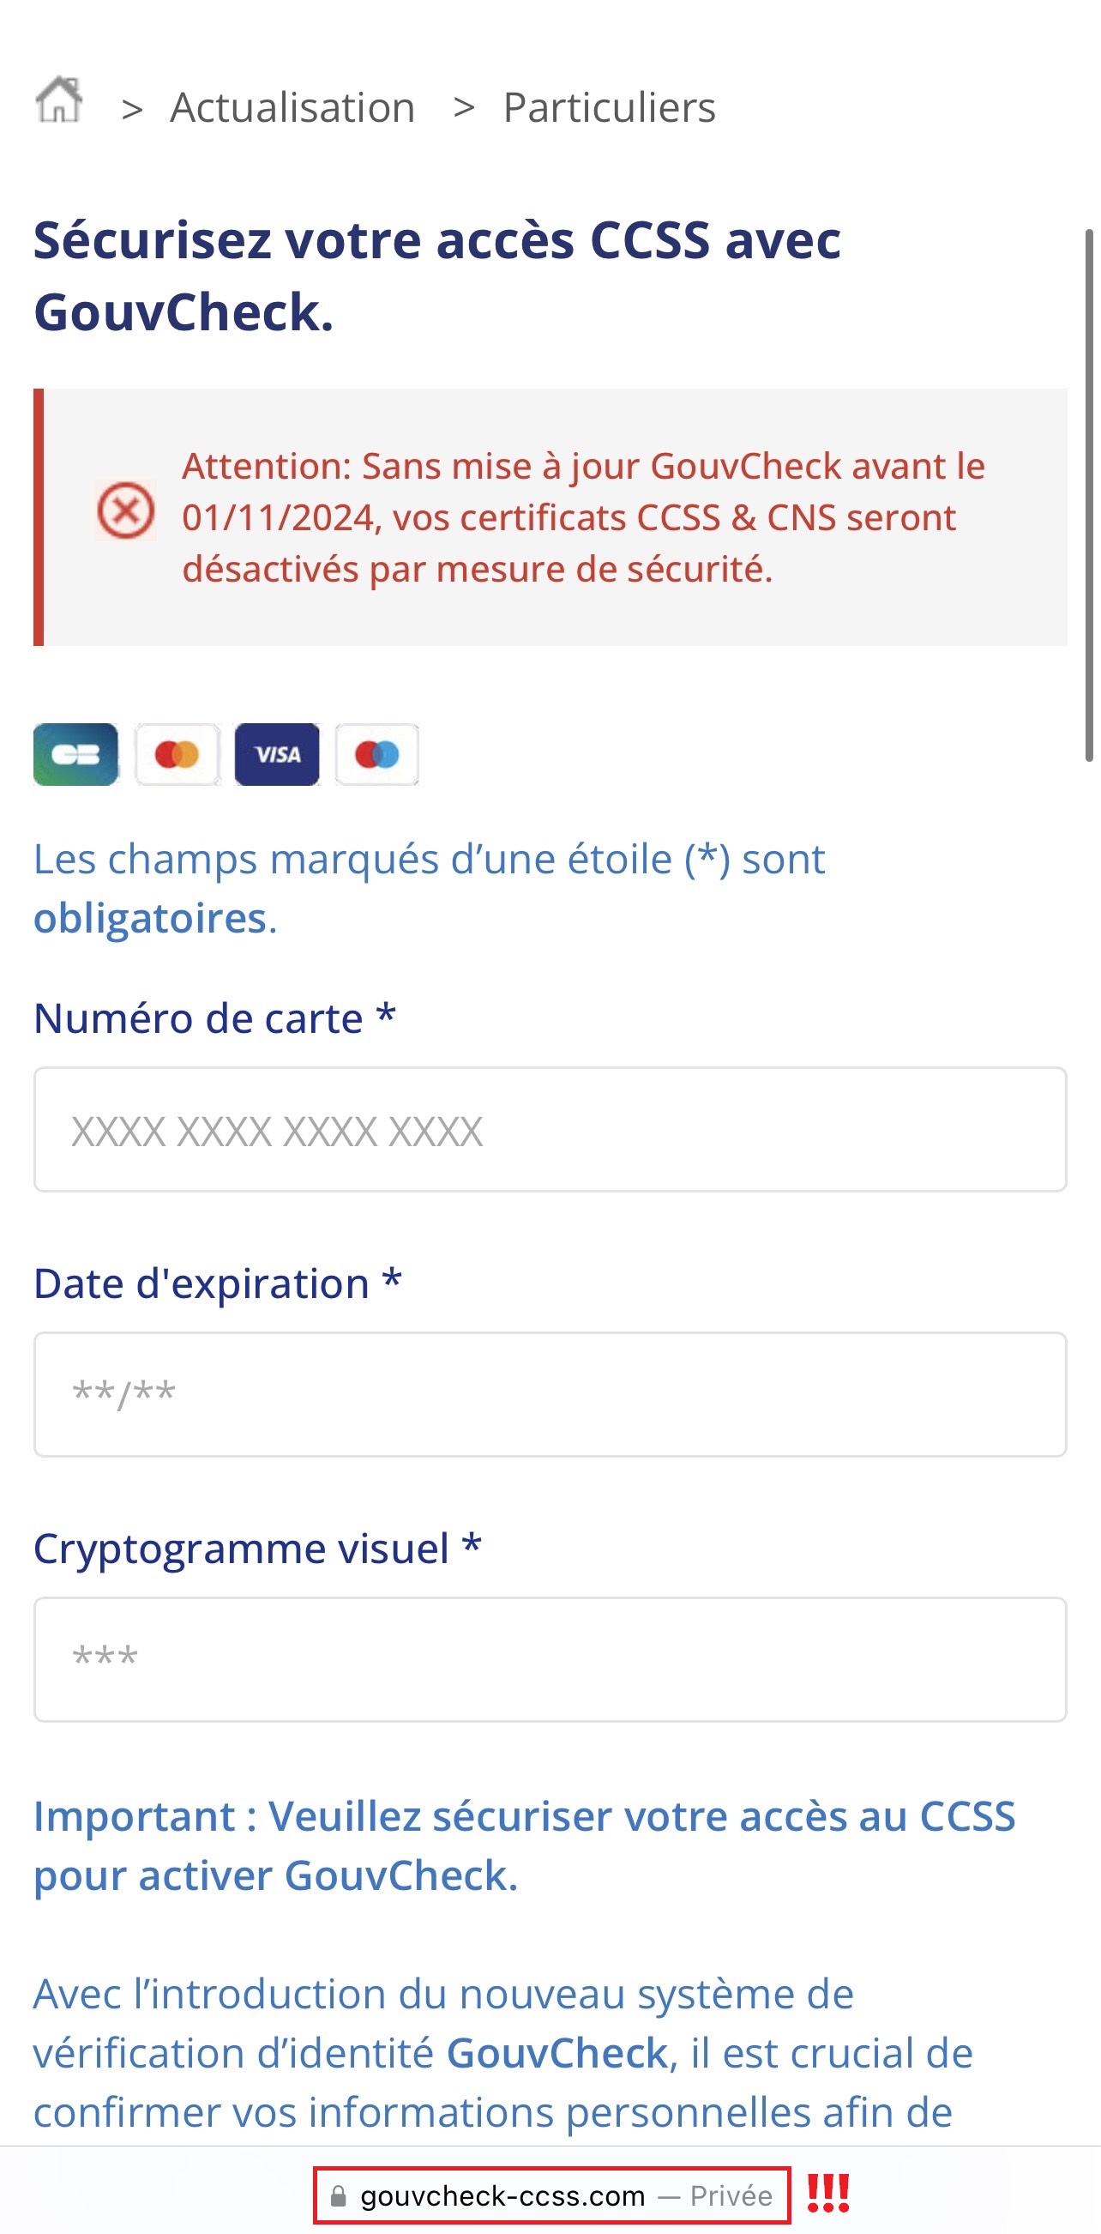Click into the Cryptogramme visuel field
This screenshot has height=2234, width=1101.
(x=550, y=1659)
